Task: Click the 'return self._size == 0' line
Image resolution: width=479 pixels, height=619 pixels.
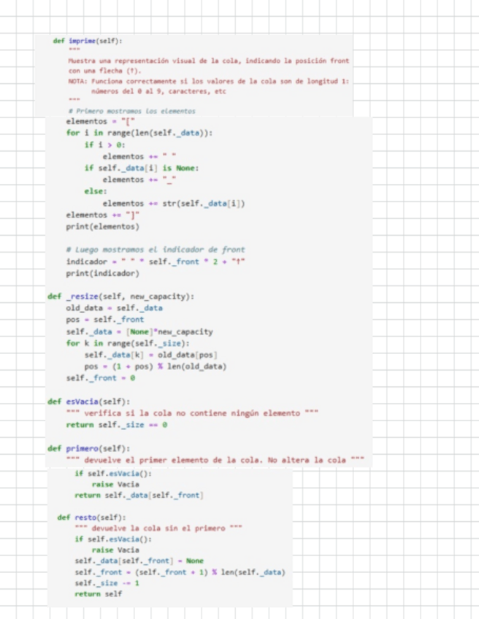Action: point(118,425)
